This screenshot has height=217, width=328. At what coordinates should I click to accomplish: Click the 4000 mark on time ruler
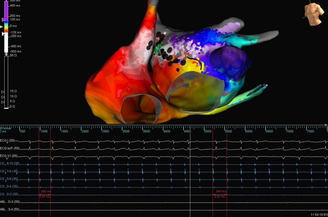[167, 132]
